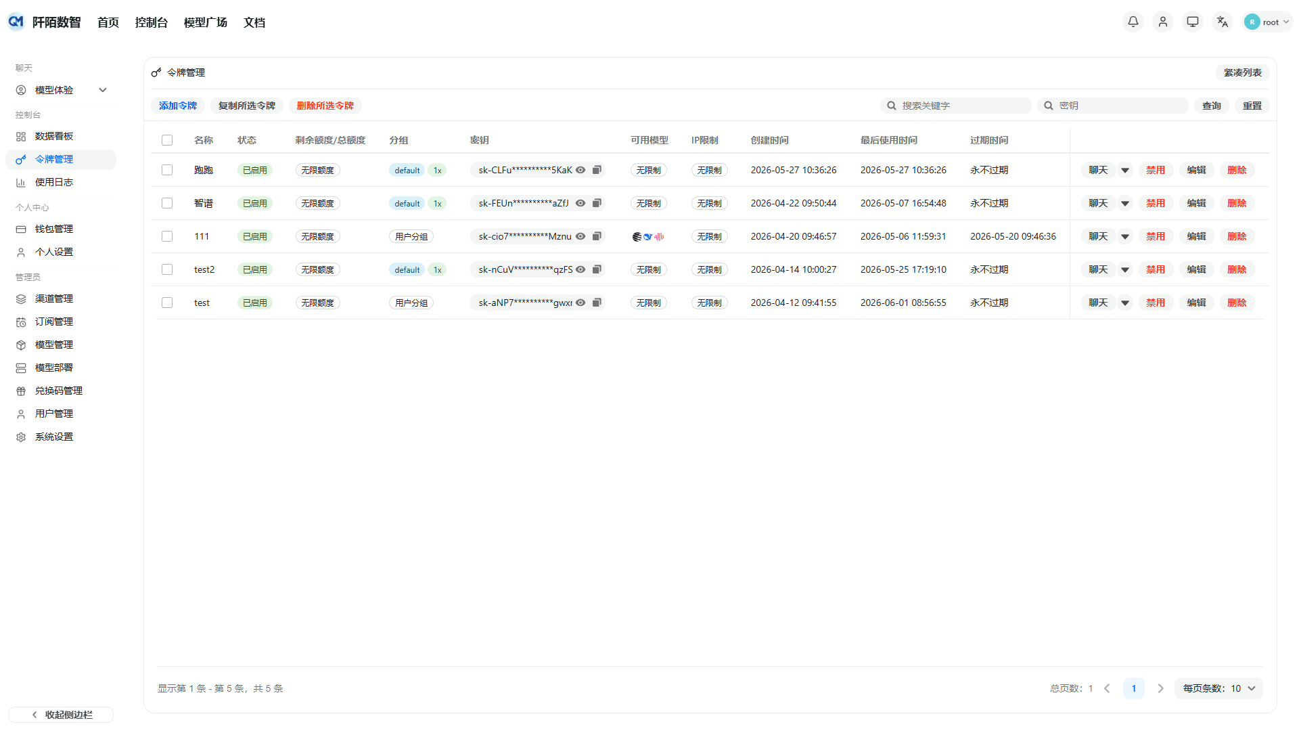The height and width of the screenshot is (731, 1299).
Task: Collapse the sidebar with 收起侧边栏
Action: click(61, 715)
